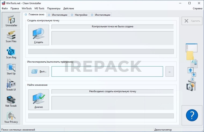Open the Параметры menu
Screen dimensions: 204x132
[x=54, y=8]
